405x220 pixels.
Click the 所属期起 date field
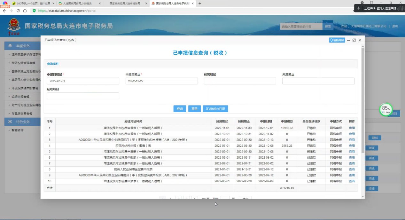240,81
